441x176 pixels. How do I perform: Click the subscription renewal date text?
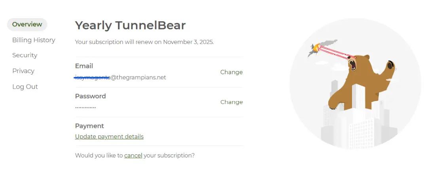(x=144, y=42)
